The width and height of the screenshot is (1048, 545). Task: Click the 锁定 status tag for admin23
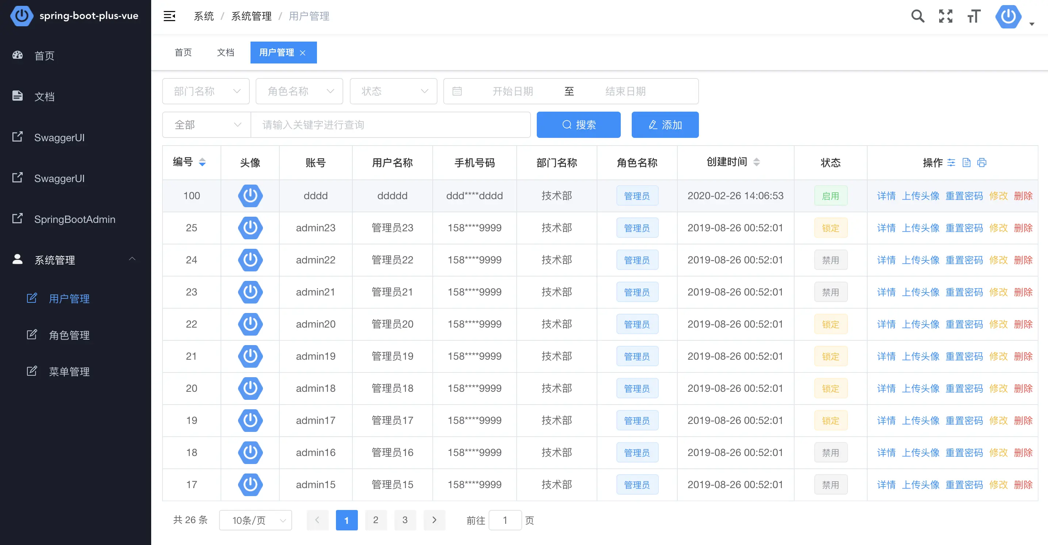pos(831,228)
